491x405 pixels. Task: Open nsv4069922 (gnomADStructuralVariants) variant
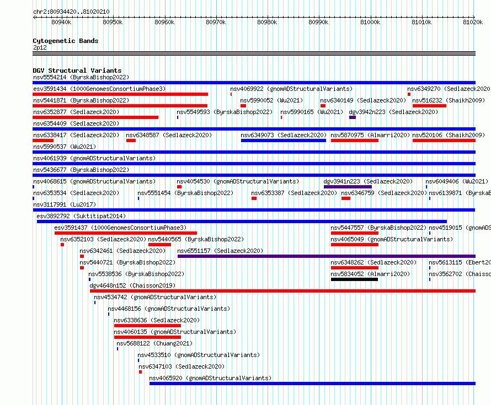[291, 89]
